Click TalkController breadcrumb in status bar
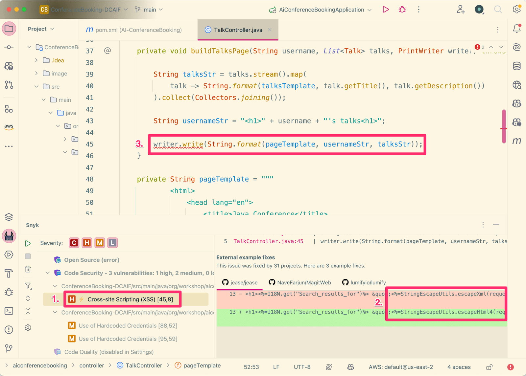526x376 pixels. pyautogui.click(x=140, y=365)
